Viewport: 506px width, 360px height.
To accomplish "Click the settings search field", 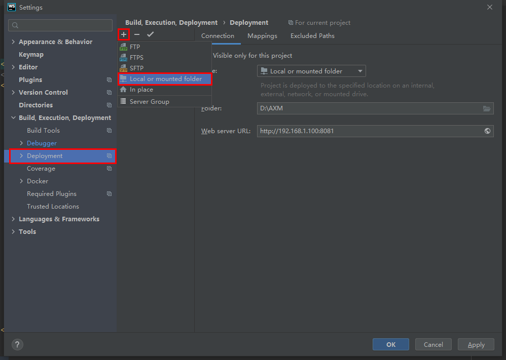I will click(x=60, y=25).
